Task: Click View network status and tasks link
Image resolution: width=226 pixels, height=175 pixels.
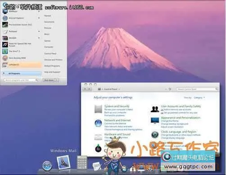Action: (x=118, y=127)
